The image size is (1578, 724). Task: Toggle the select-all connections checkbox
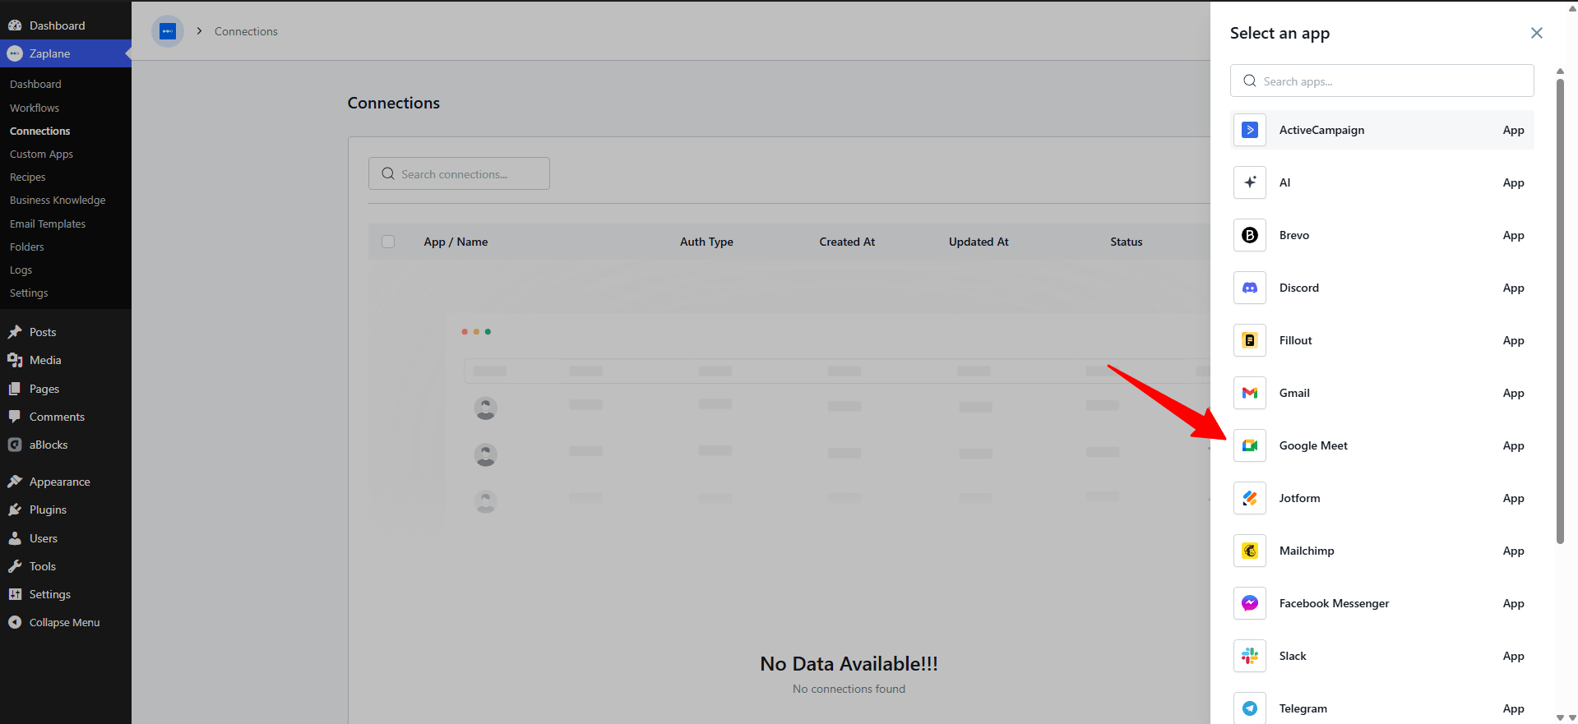pos(388,242)
